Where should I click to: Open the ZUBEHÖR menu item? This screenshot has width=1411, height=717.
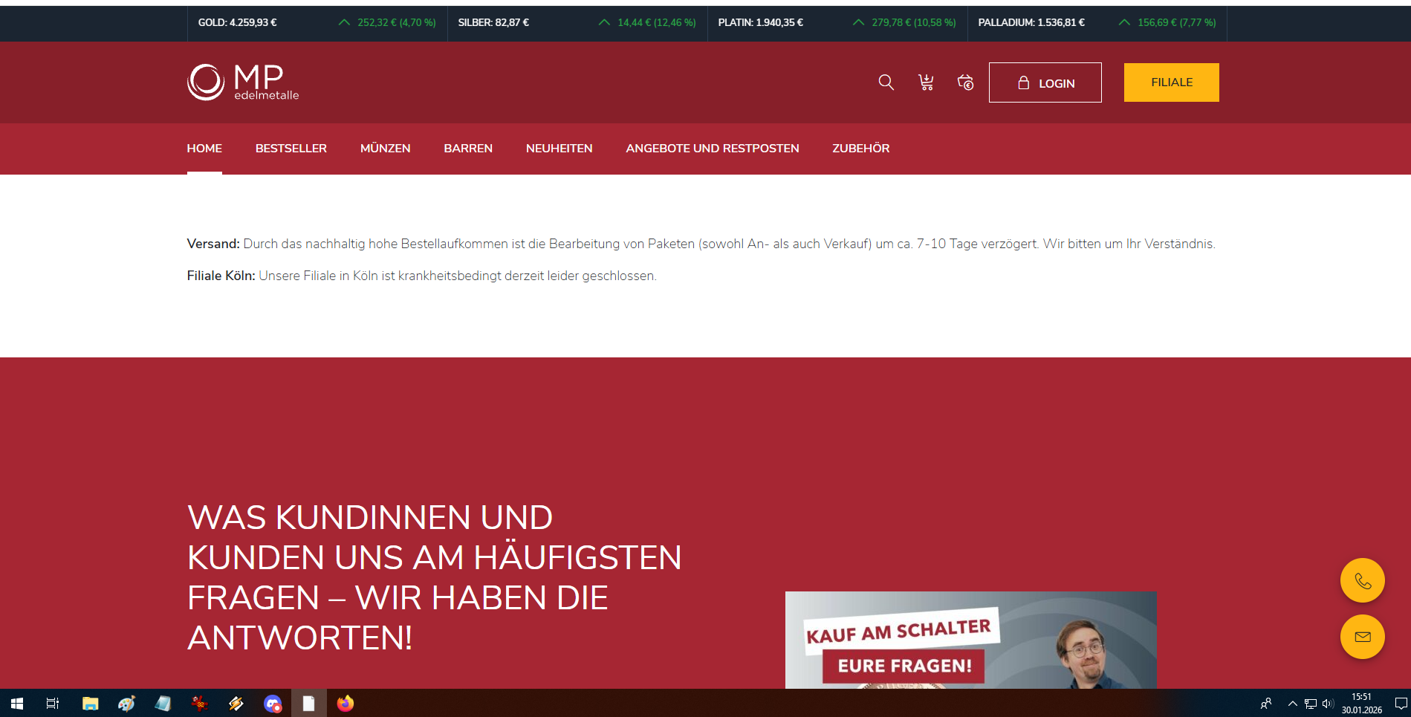(x=860, y=149)
